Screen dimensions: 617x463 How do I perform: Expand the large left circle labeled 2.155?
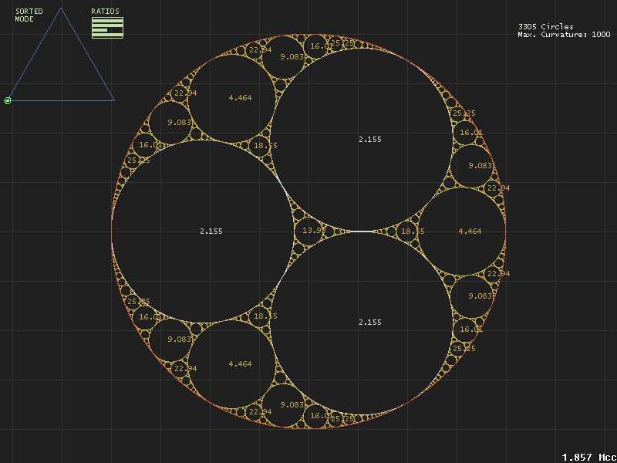[x=210, y=229]
